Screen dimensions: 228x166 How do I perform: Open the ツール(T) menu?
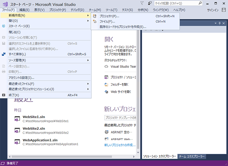(x=111, y=10)
